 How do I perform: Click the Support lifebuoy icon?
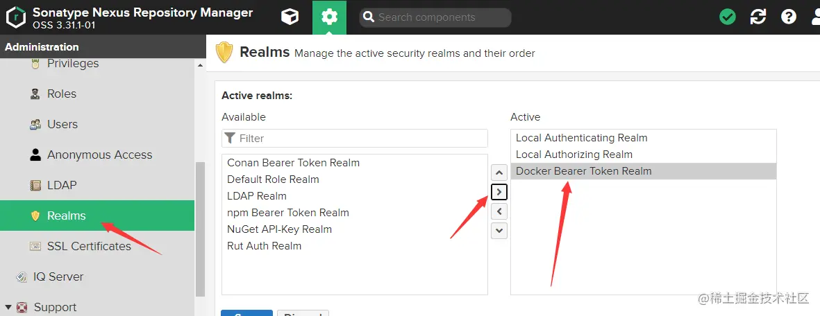coord(22,307)
